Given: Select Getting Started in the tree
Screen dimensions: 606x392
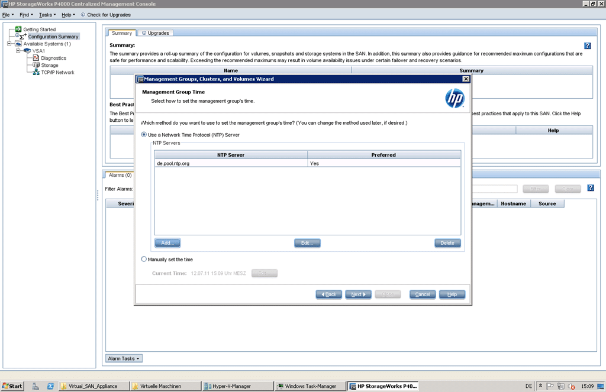Looking at the screenshot, I should coord(40,30).
